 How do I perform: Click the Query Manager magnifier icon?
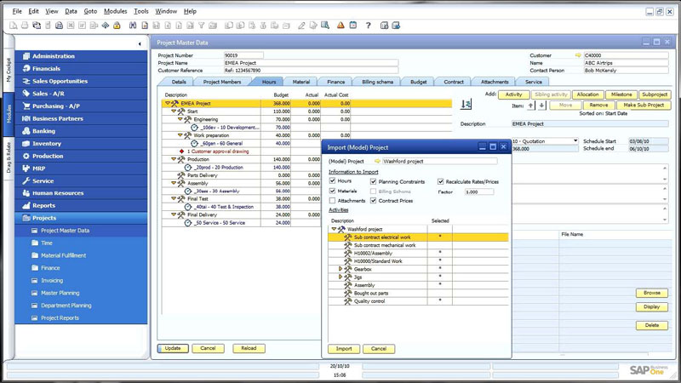click(325, 26)
